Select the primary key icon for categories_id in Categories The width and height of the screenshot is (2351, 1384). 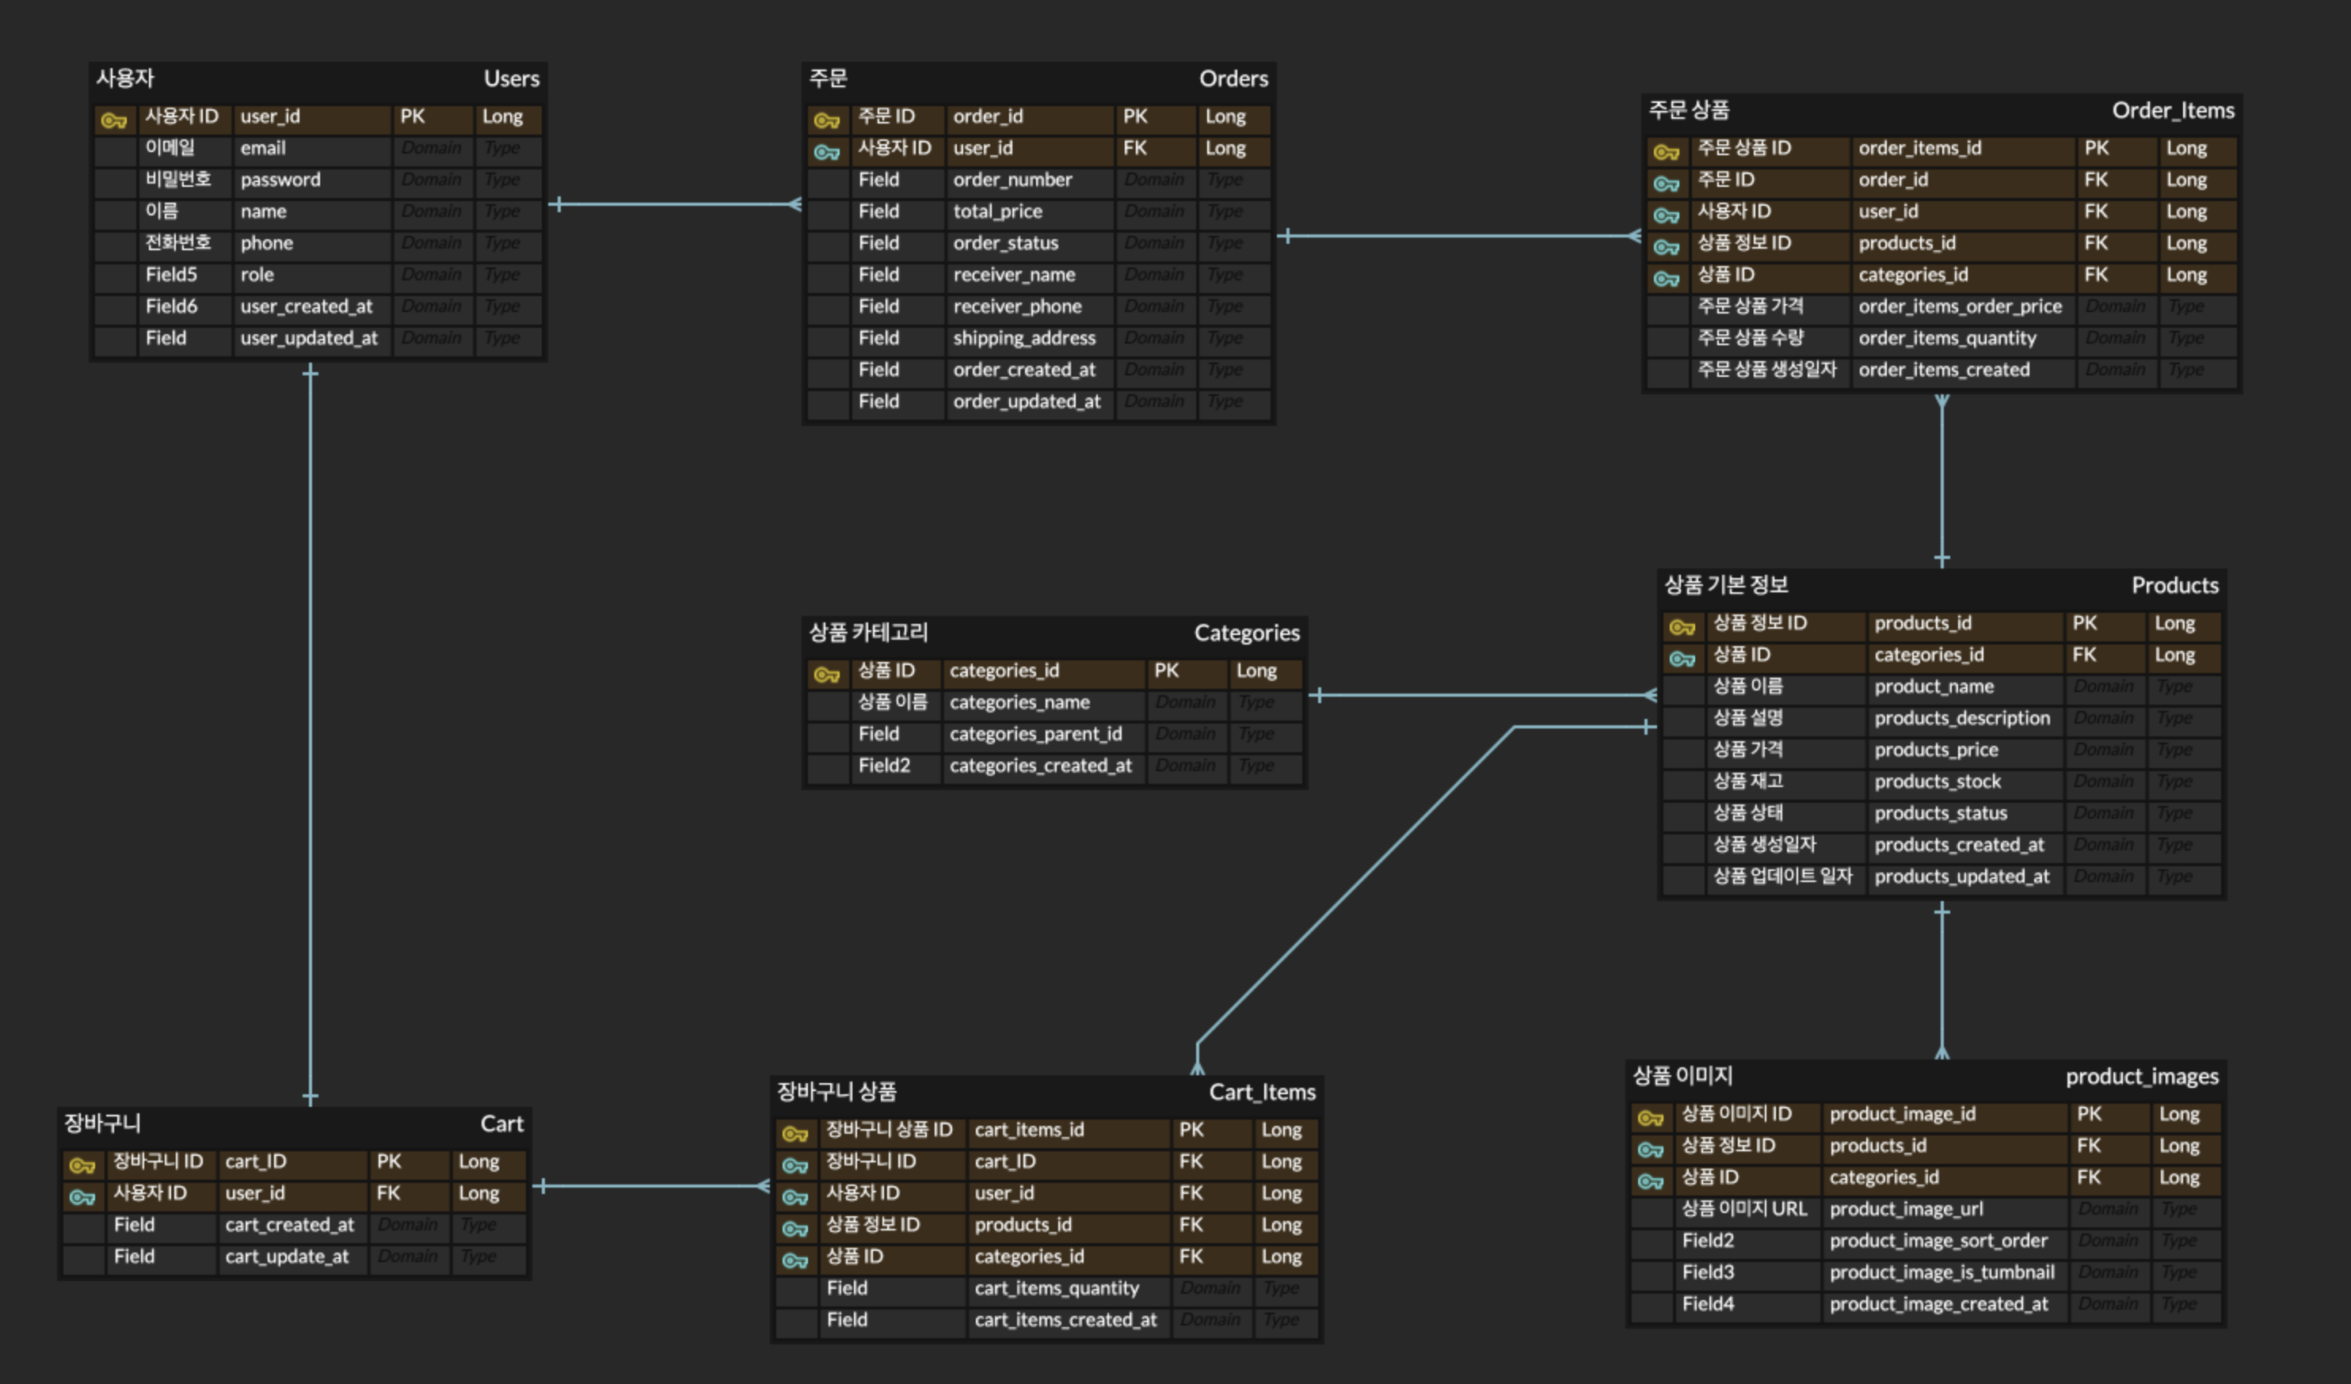(827, 673)
